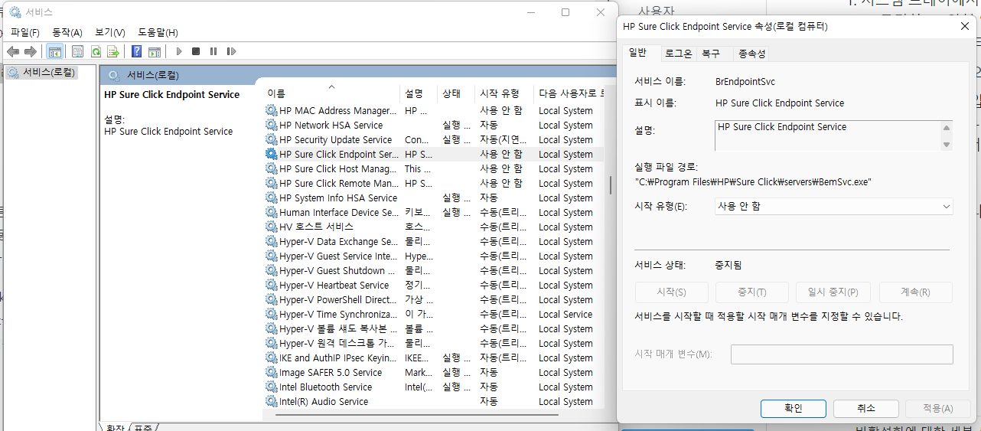Image resolution: width=981 pixels, height=431 pixels.
Task: Click gear icon of HV 호스트 서비스
Action: pos(271,227)
